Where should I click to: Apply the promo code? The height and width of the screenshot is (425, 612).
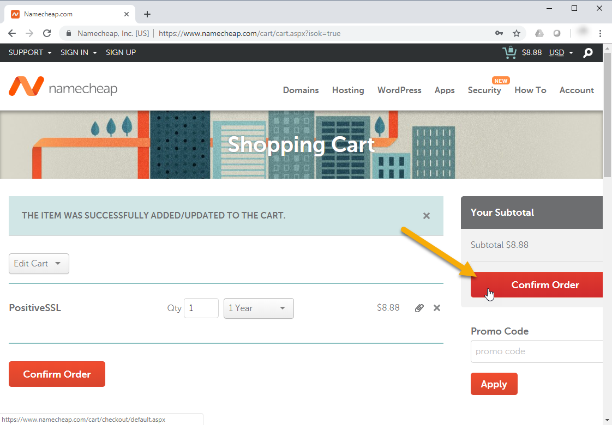(494, 384)
